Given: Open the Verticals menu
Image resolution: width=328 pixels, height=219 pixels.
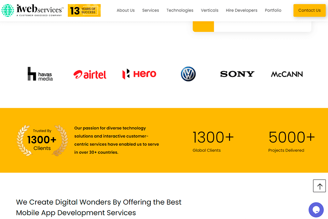Looking at the screenshot, I should tap(209, 10).
